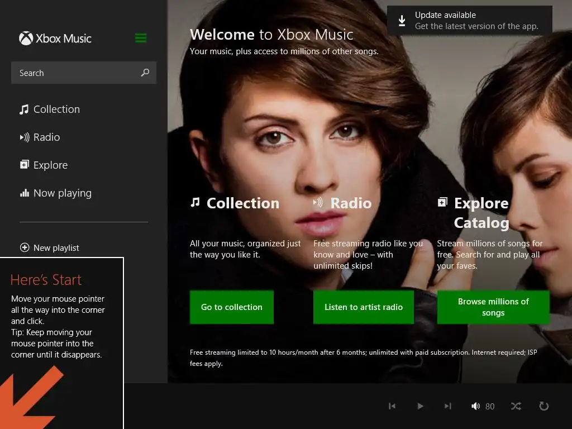Click Listen to artist radio button
The width and height of the screenshot is (572, 429).
tap(363, 307)
